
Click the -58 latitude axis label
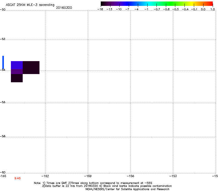click(3, 136)
